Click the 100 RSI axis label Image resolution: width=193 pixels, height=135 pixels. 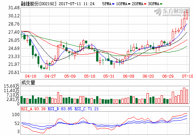pyautogui.click(x=16, y=115)
